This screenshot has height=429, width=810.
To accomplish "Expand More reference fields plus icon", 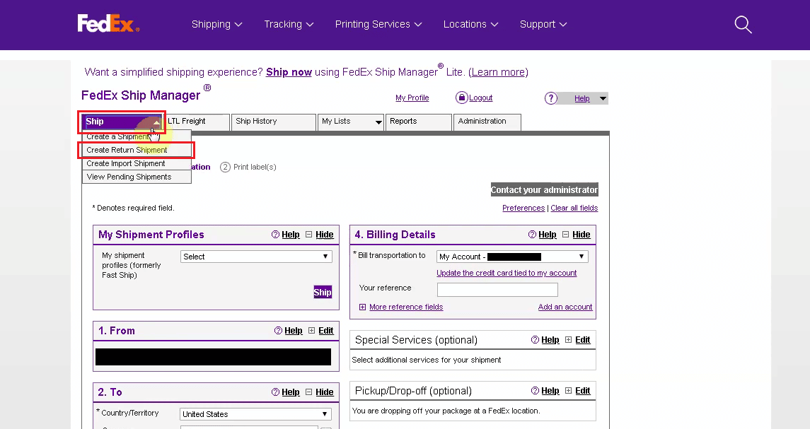I will 363,307.
